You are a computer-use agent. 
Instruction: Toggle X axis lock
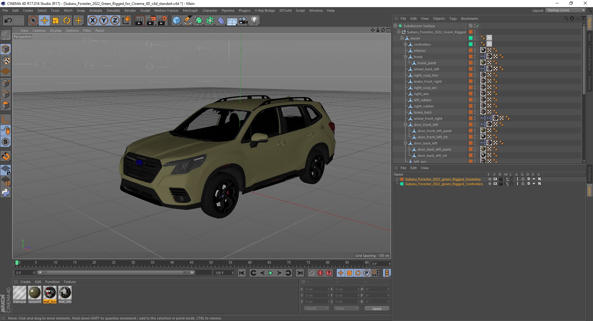pyautogui.click(x=92, y=21)
